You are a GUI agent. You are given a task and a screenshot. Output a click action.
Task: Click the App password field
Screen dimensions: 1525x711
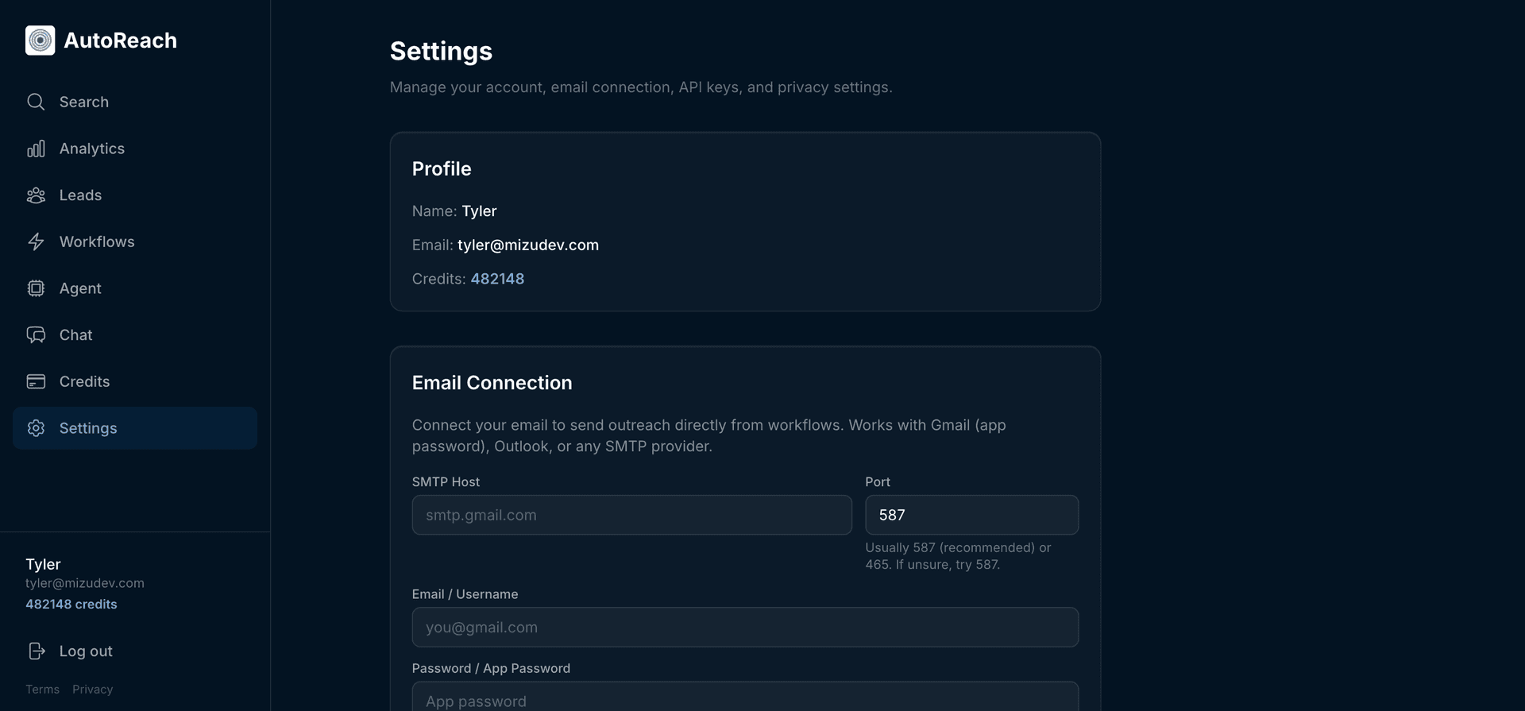click(x=745, y=701)
